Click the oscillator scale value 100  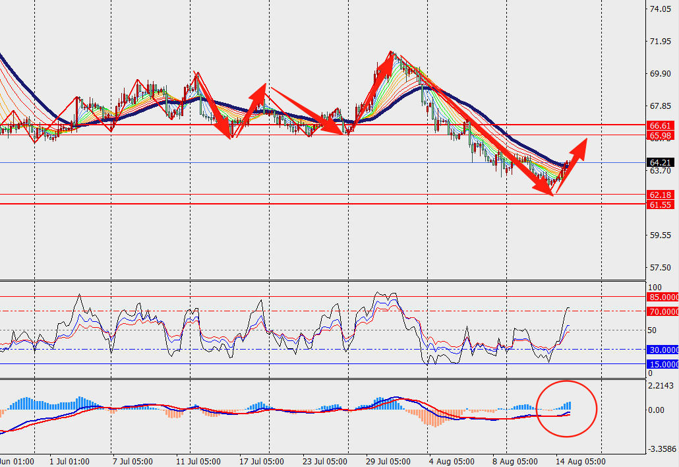pyautogui.click(x=655, y=287)
